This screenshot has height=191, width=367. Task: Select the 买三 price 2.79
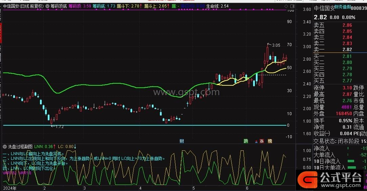[x=347, y=68]
